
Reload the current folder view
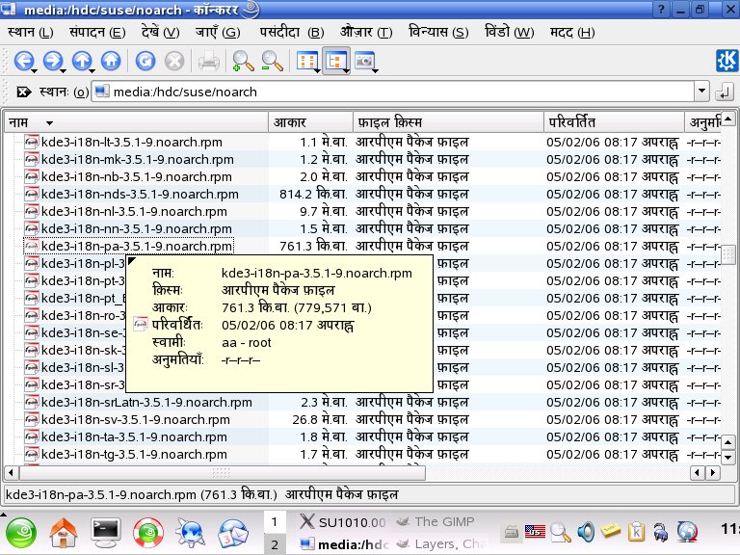[x=145, y=61]
